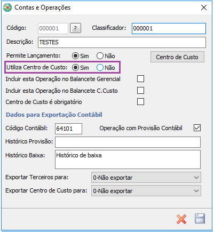Check Incluir esta Operação no Balancete C.Custo
This screenshot has width=214, height=232.
pyautogui.click(x=140, y=91)
